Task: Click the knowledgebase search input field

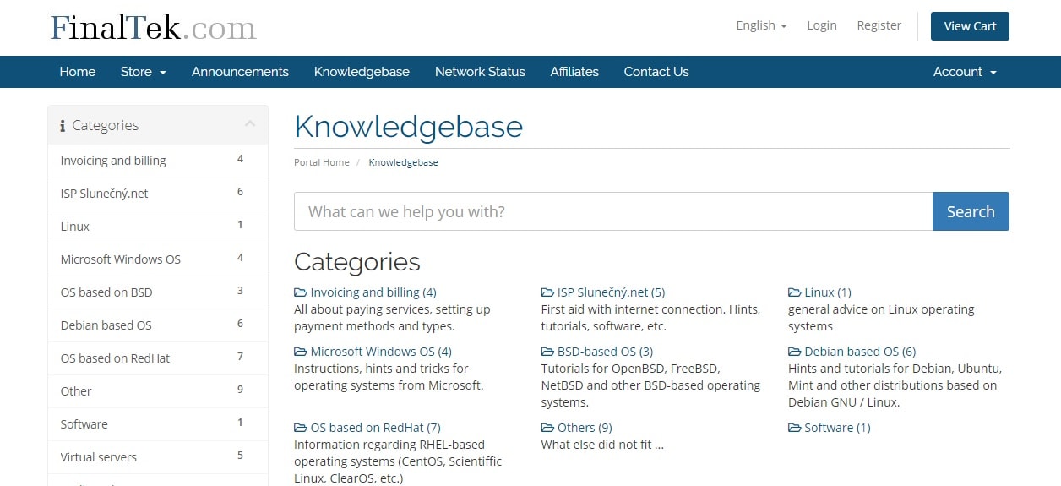Action: (x=613, y=211)
